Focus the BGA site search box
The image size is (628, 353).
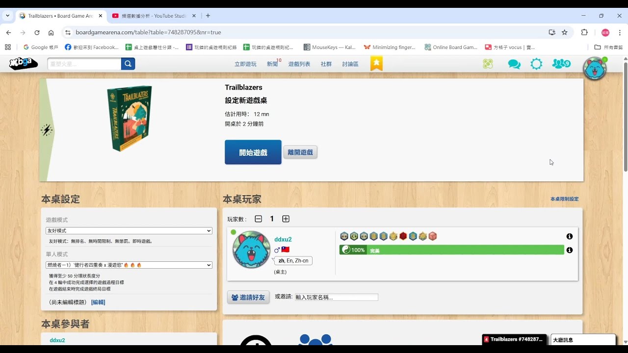coord(84,64)
